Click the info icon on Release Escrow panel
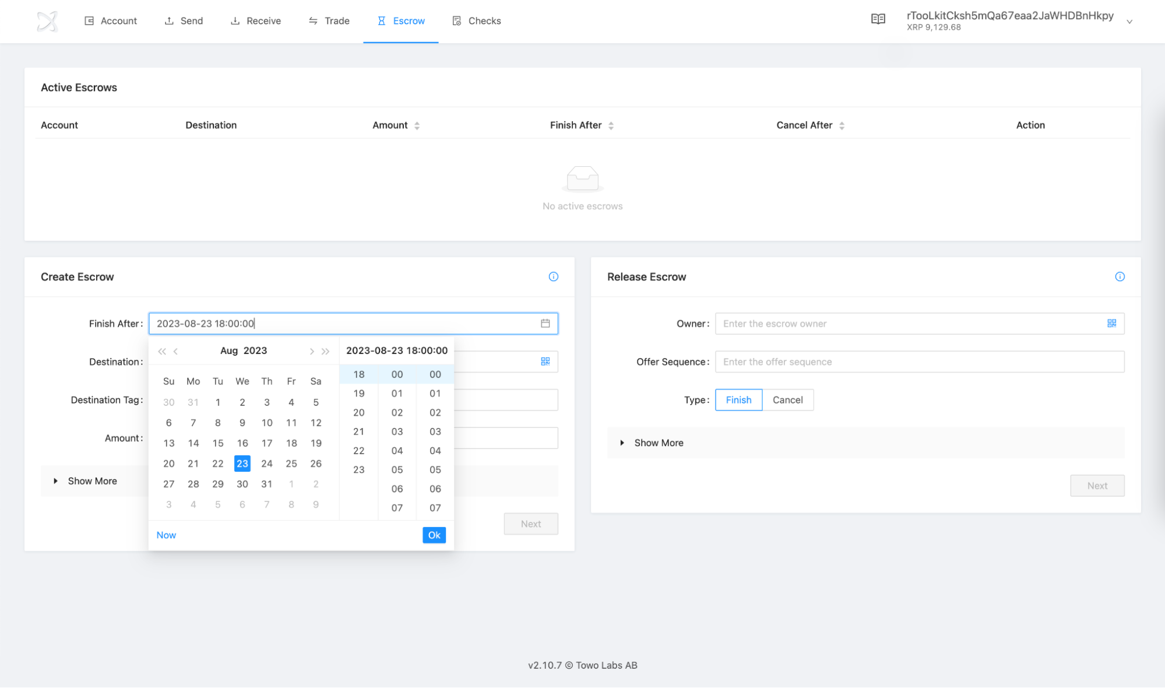The height and width of the screenshot is (688, 1165). point(1120,276)
